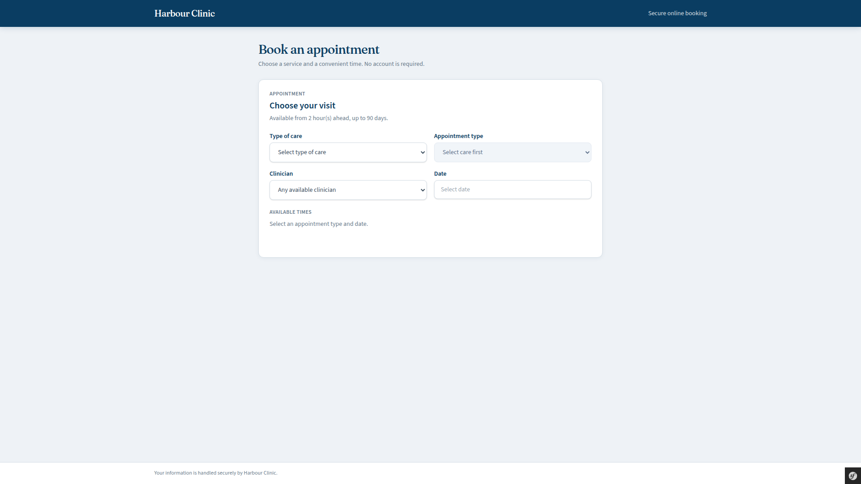Click the Available from 2 hour(s) ahead text
Screen dimensions: 861x484
coord(329,118)
